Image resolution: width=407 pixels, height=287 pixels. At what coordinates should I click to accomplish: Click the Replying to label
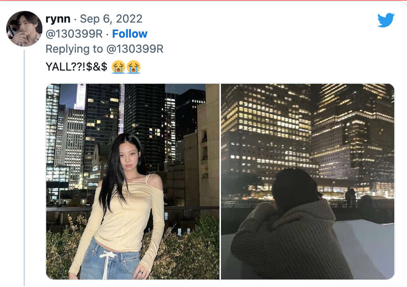click(74, 49)
